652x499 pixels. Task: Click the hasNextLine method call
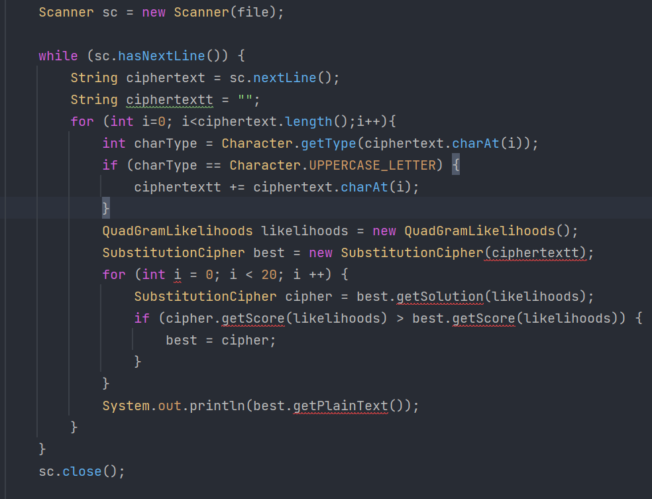[x=161, y=56]
